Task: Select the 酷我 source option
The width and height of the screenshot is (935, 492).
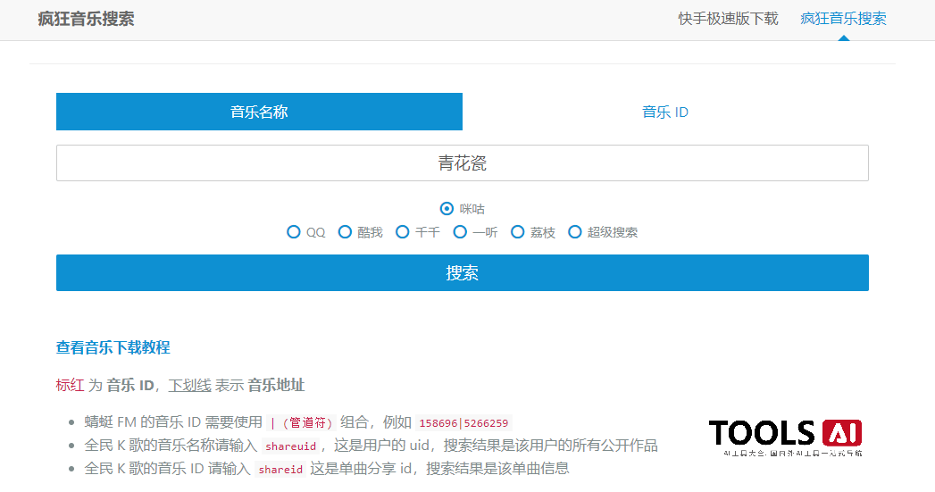Action: (x=345, y=232)
